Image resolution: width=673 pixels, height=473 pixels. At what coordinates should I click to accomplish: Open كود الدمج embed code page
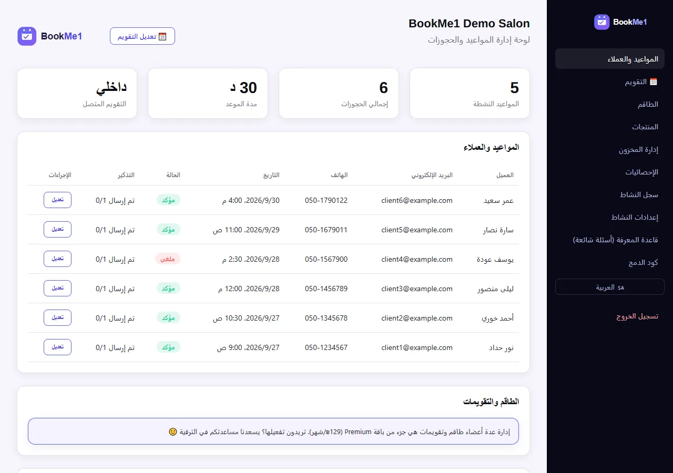pyautogui.click(x=610, y=262)
